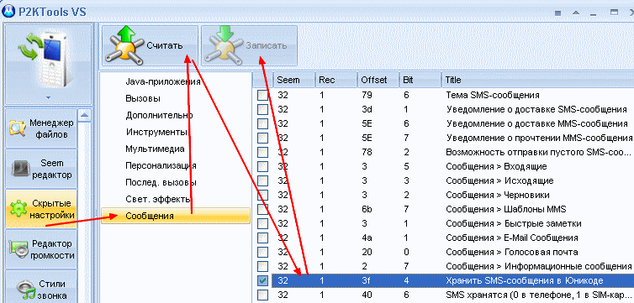Select Вызовы category
Viewport: 634px width, 303px height.
click(143, 98)
